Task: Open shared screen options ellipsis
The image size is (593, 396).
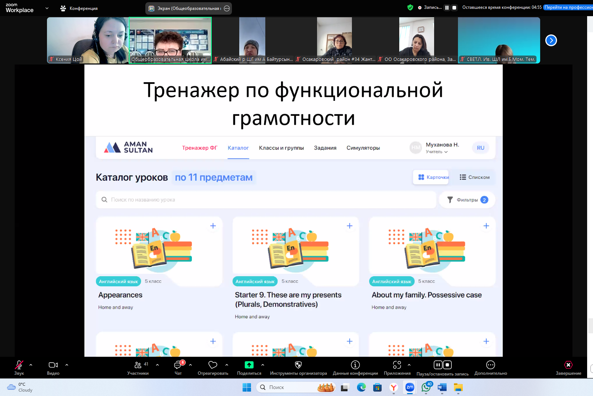Action: point(227,8)
